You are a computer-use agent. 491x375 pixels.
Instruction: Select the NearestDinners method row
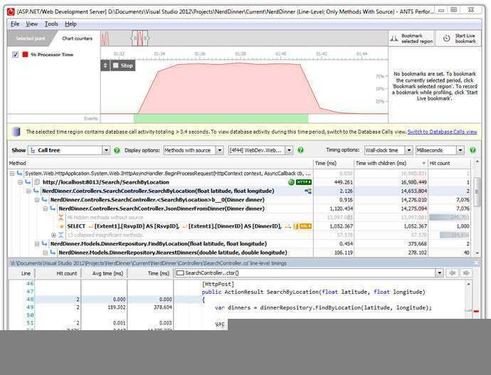tap(239, 253)
